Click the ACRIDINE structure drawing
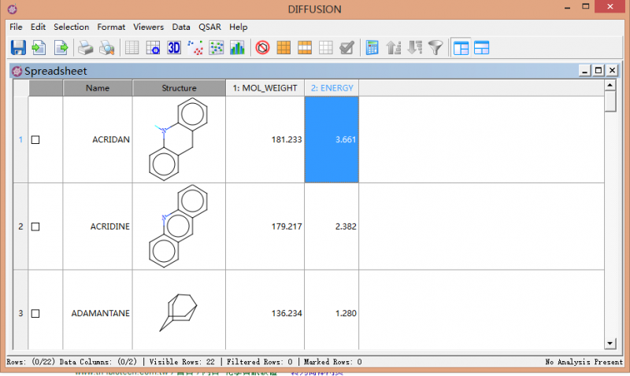Screen dimensions: 630x376 [x=180, y=227]
